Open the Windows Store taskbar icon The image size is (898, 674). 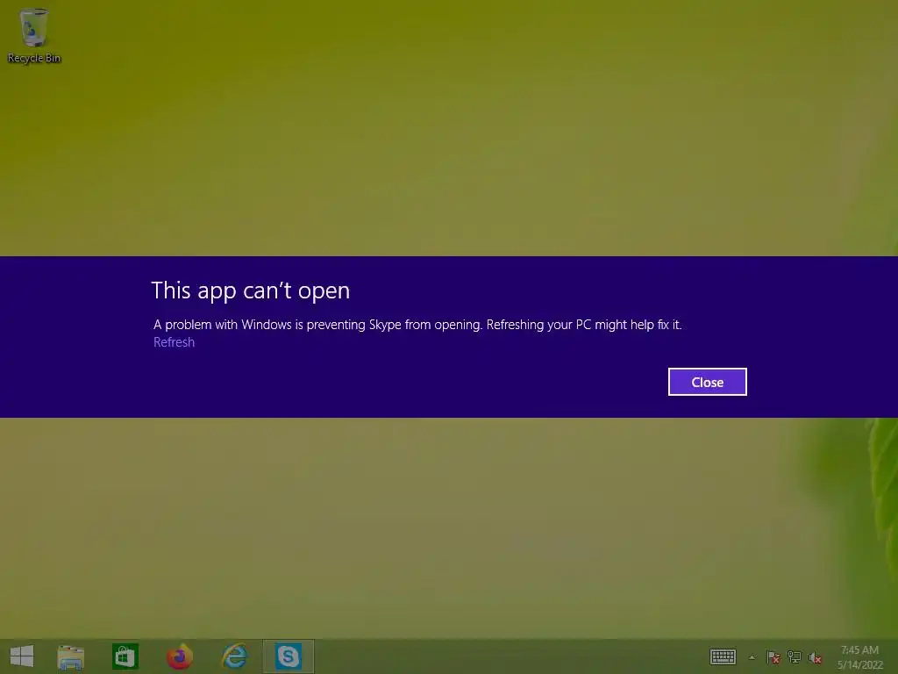[x=125, y=656]
